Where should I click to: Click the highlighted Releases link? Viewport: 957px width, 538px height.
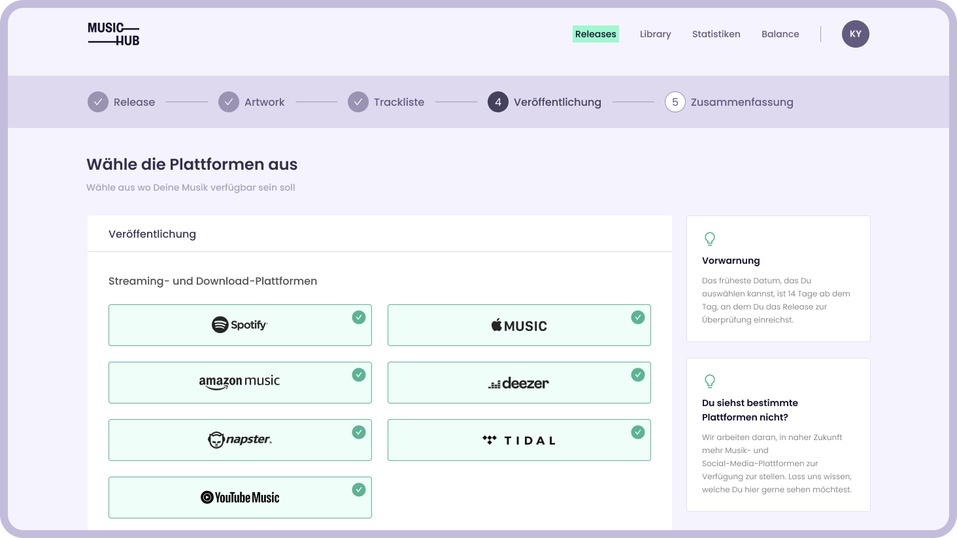pos(596,34)
